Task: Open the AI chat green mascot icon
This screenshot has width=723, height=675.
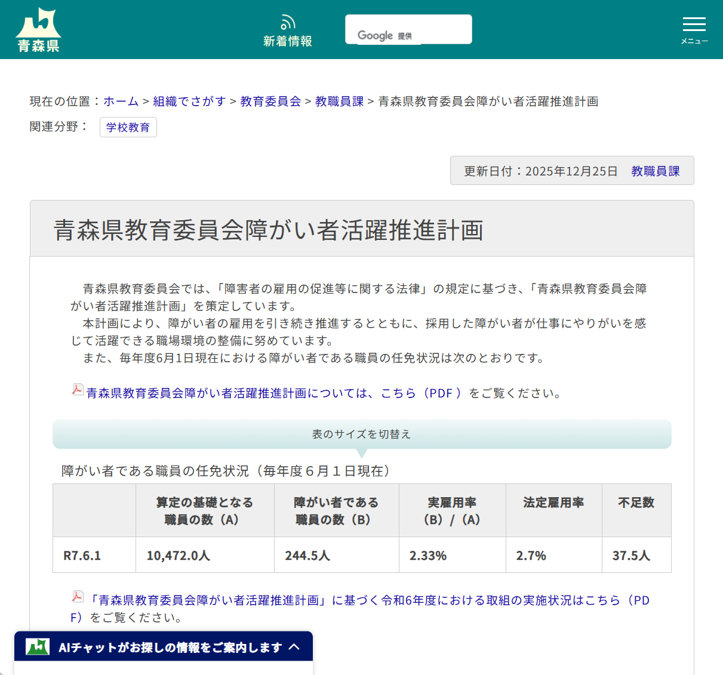Action: (x=37, y=646)
